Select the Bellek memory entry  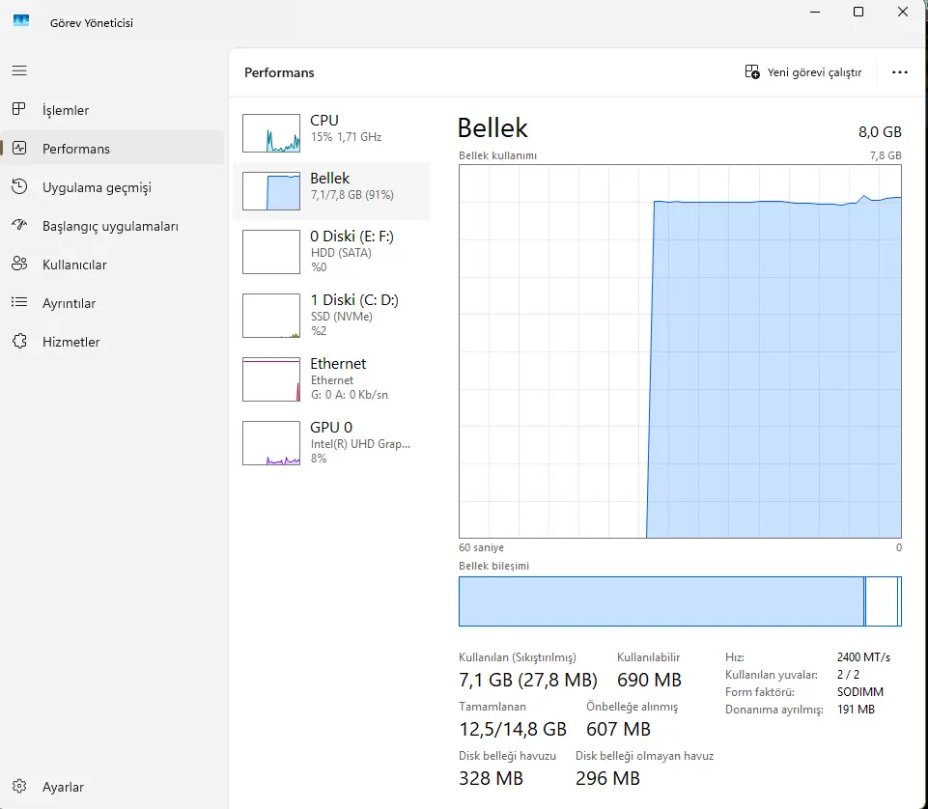[x=331, y=190]
